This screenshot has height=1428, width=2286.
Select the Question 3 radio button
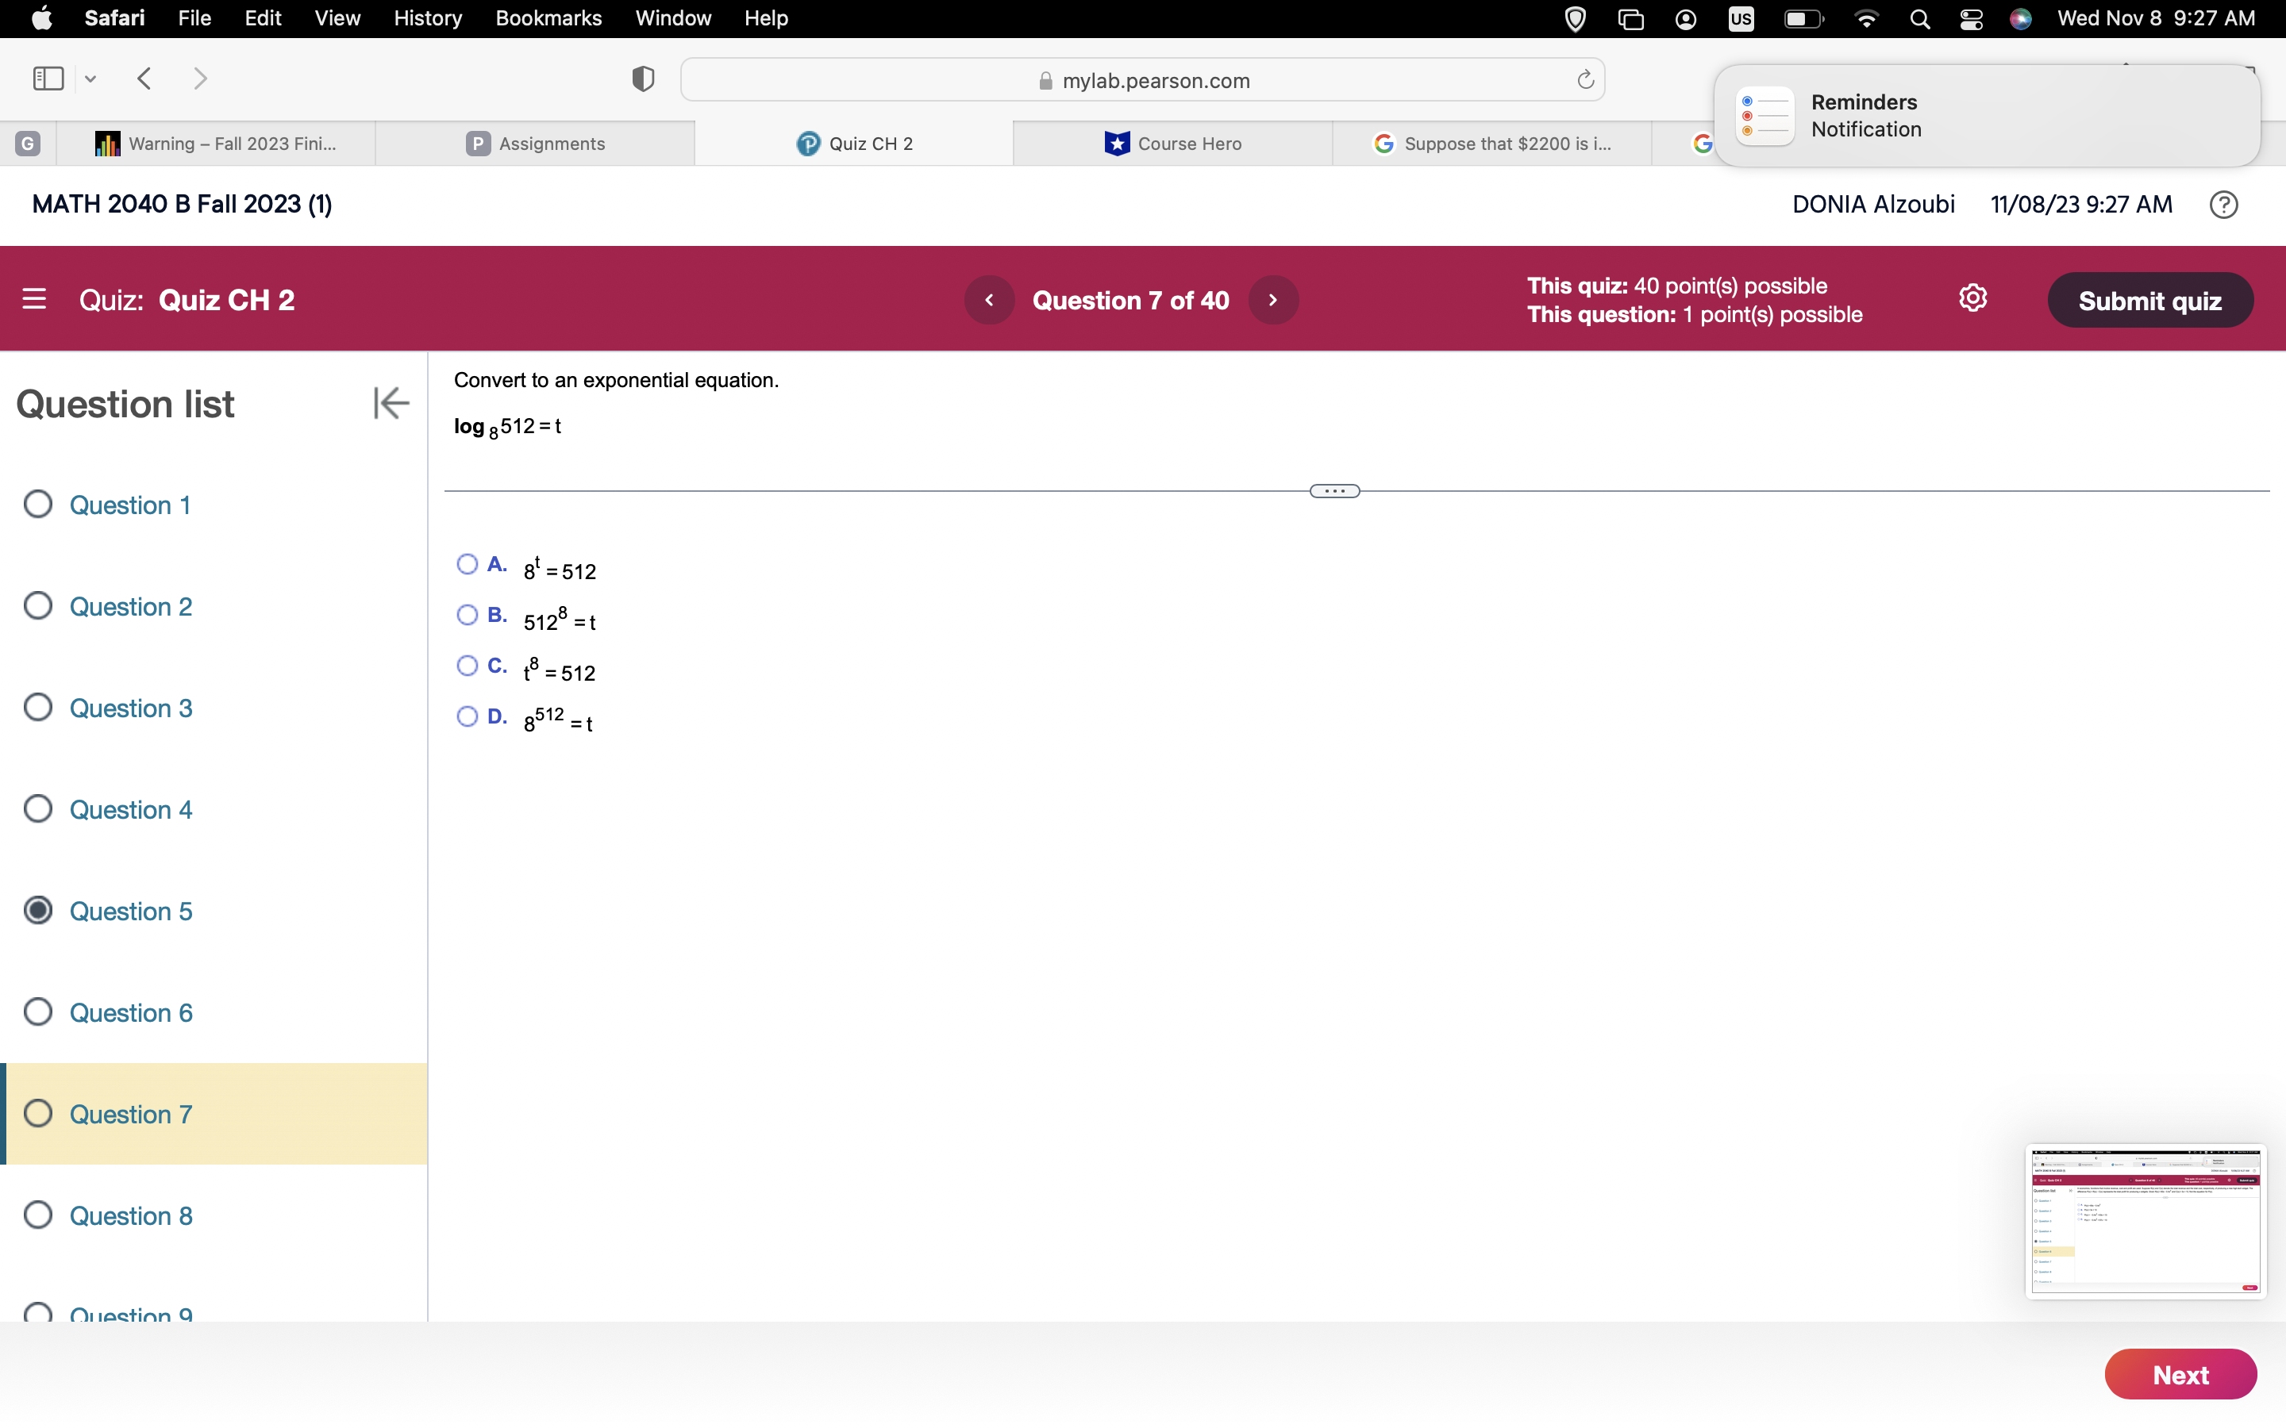point(38,706)
